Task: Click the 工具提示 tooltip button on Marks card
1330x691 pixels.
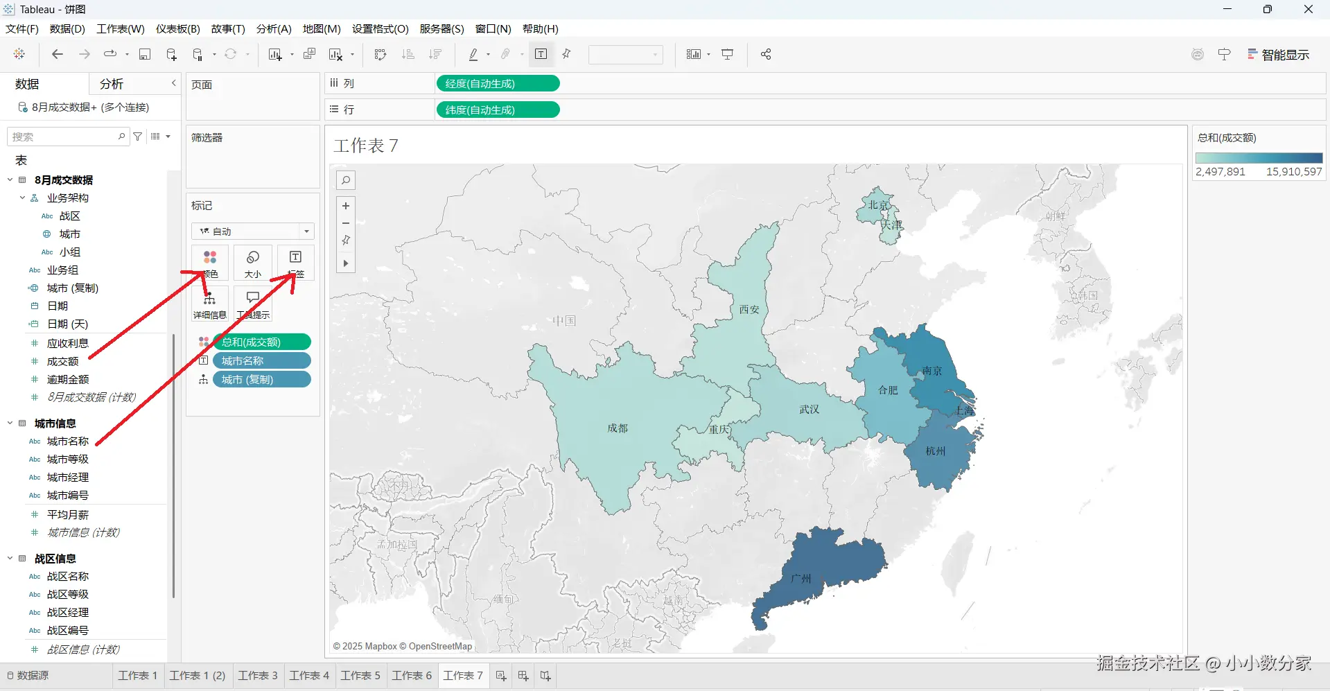Action: (x=253, y=304)
